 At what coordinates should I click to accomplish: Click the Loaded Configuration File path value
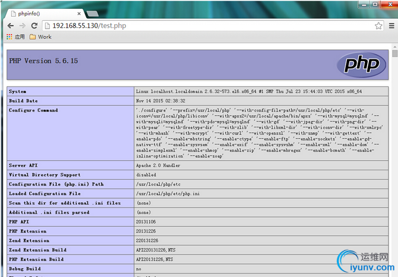pos(168,193)
